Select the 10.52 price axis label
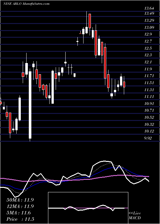Image resolution: width=160 pixels, height=224 pixels. tap(149, 117)
